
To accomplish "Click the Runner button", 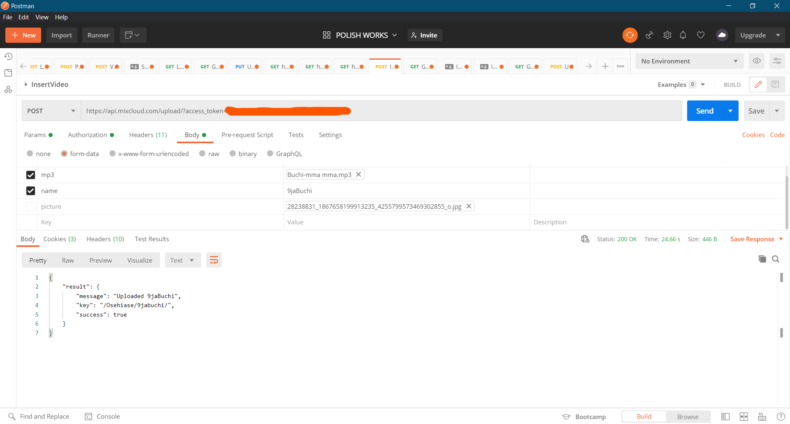I will [x=98, y=35].
